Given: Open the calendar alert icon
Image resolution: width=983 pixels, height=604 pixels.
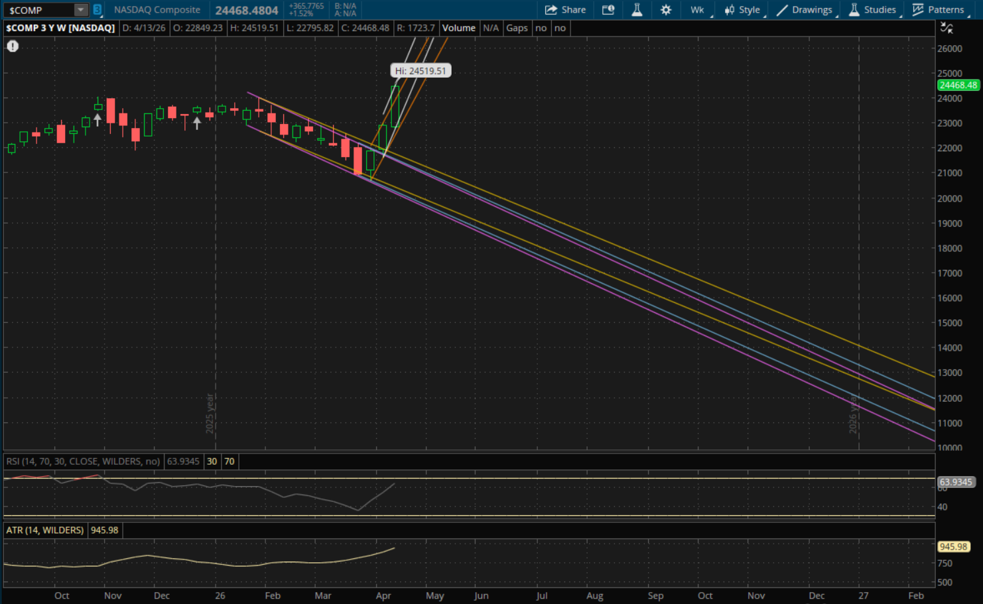Looking at the screenshot, I should (x=608, y=10).
